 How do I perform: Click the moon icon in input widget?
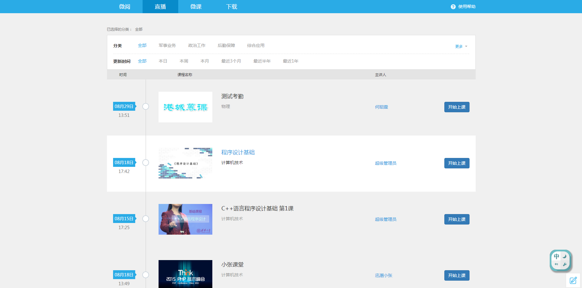pos(564,256)
